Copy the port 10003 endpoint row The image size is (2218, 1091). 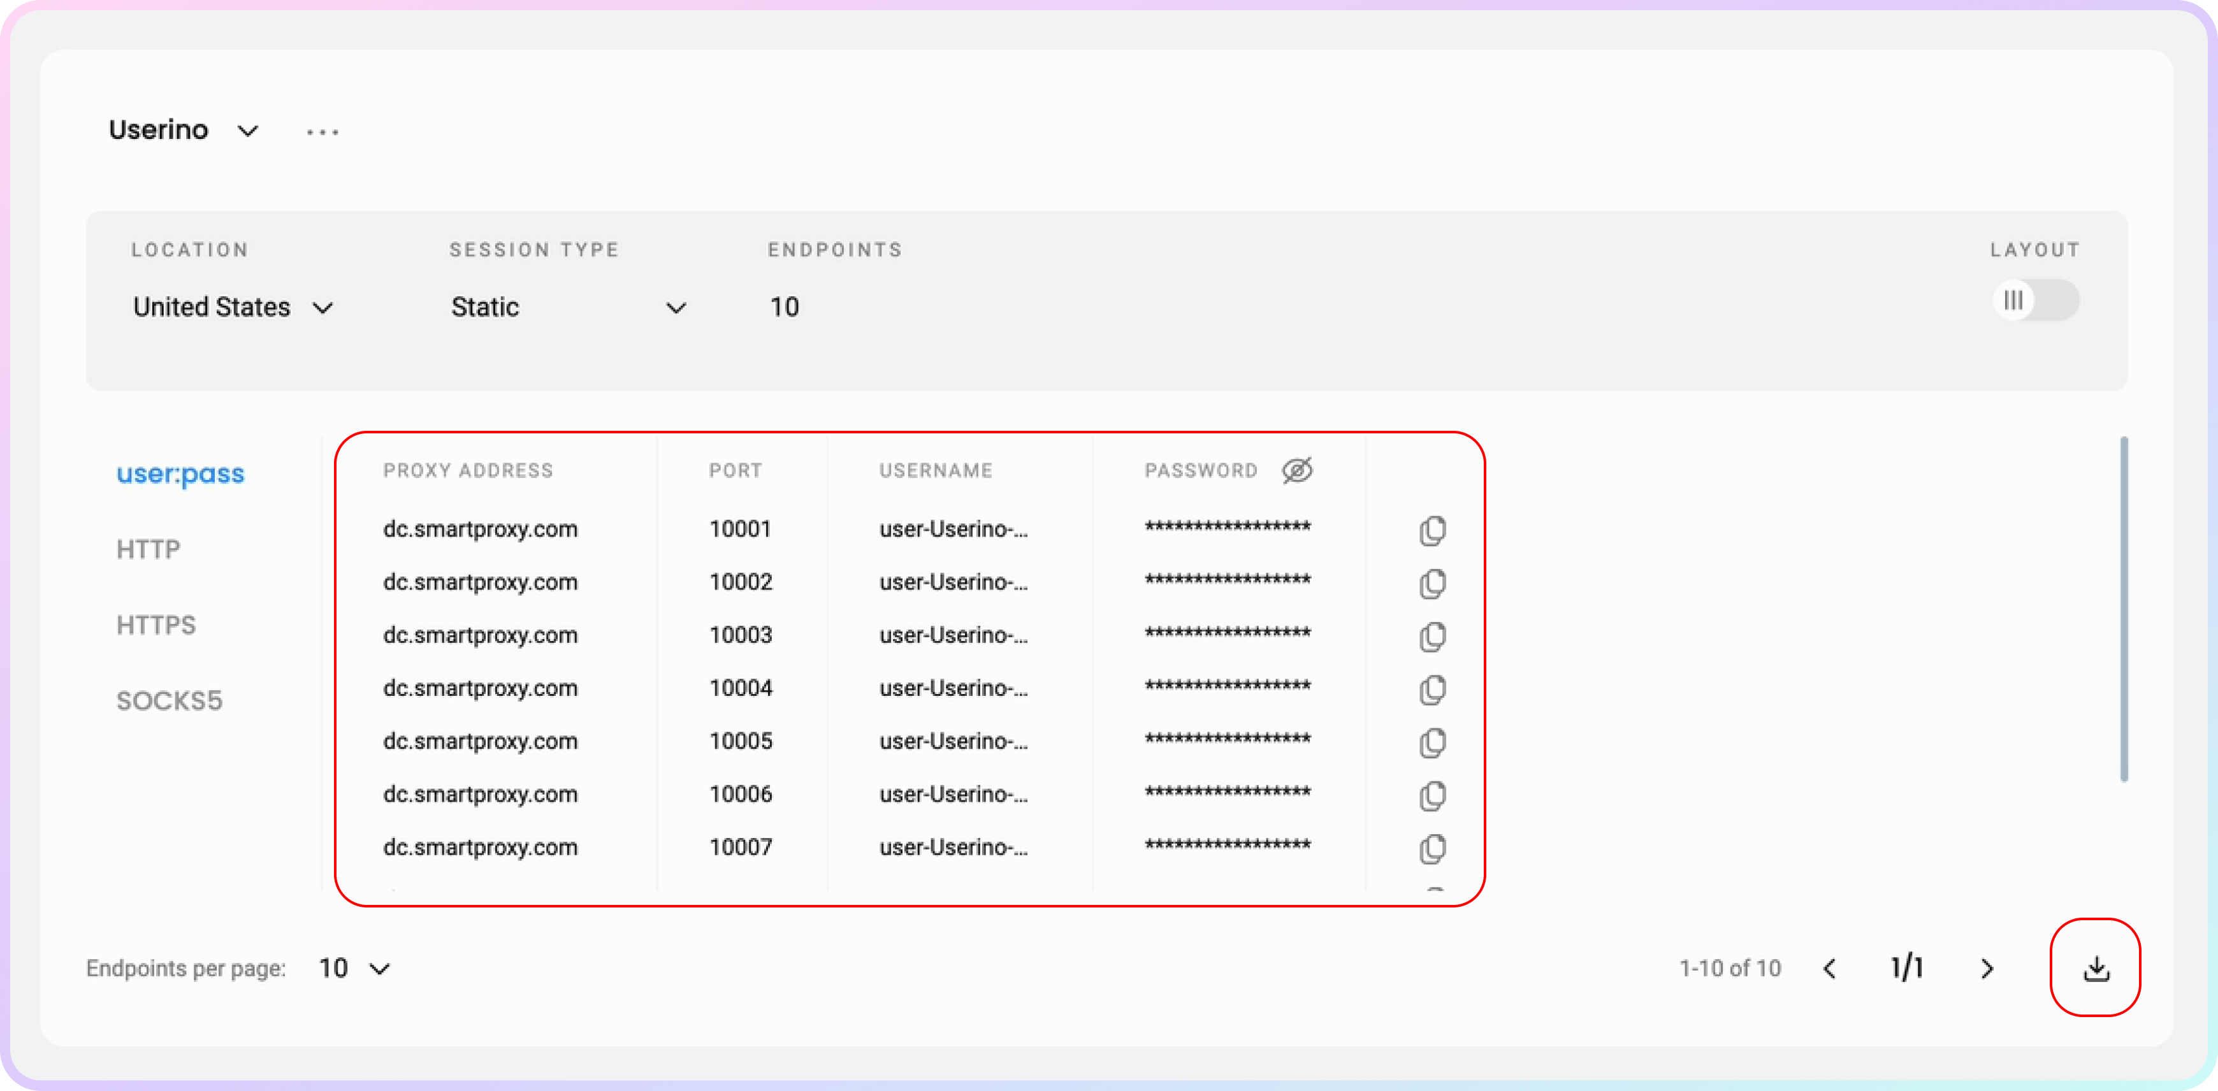pyautogui.click(x=1432, y=637)
